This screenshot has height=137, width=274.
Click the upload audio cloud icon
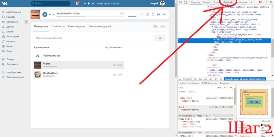click(x=163, y=27)
